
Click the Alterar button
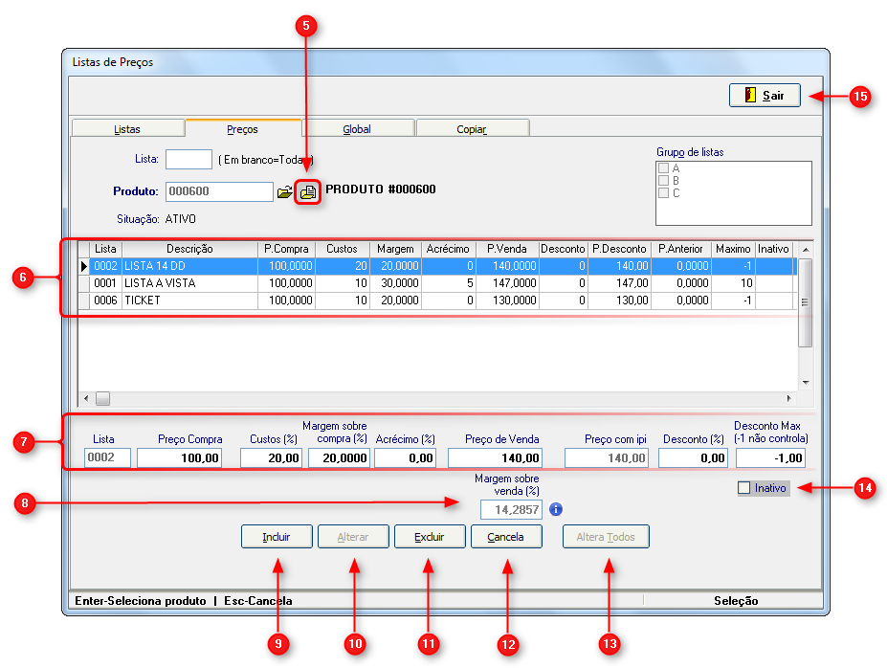coord(353,537)
